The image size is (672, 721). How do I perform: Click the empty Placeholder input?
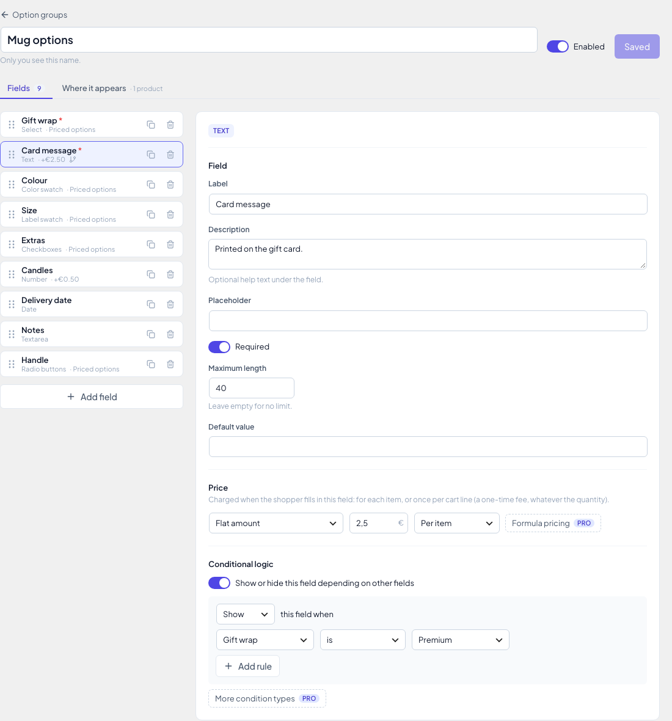tap(428, 321)
